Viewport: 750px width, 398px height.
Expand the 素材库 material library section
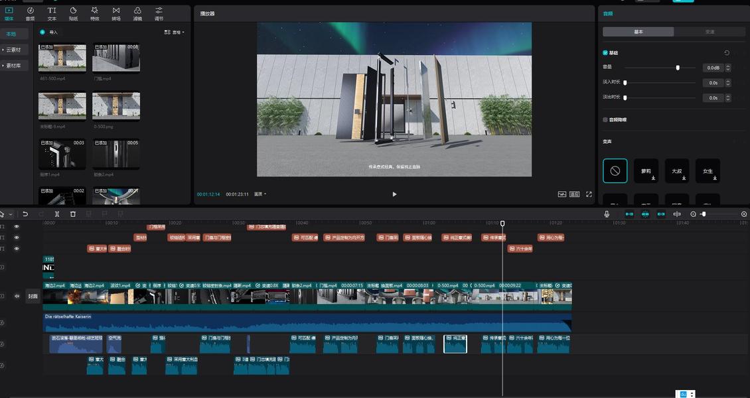pyautogui.click(x=15, y=66)
